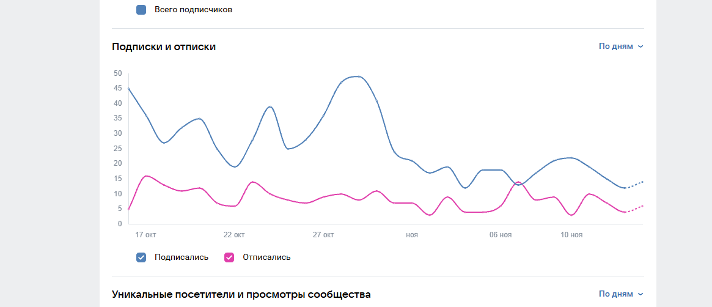Click chevron beside Уникальные посетители period selector
This screenshot has height=307, width=712.
coord(640,294)
